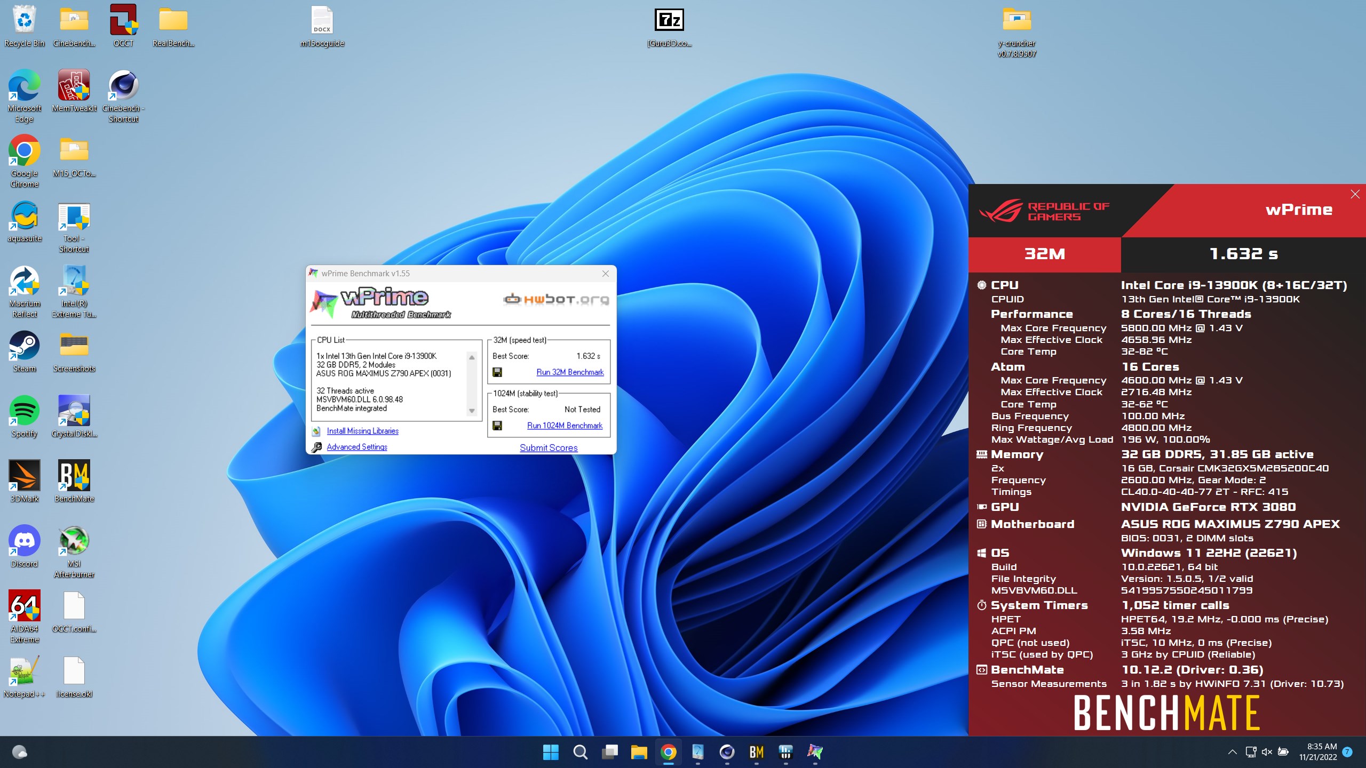Screen dimensions: 1366x768
Task: Launch MSI Afterburner desktop shortcut
Action: point(74,551)
